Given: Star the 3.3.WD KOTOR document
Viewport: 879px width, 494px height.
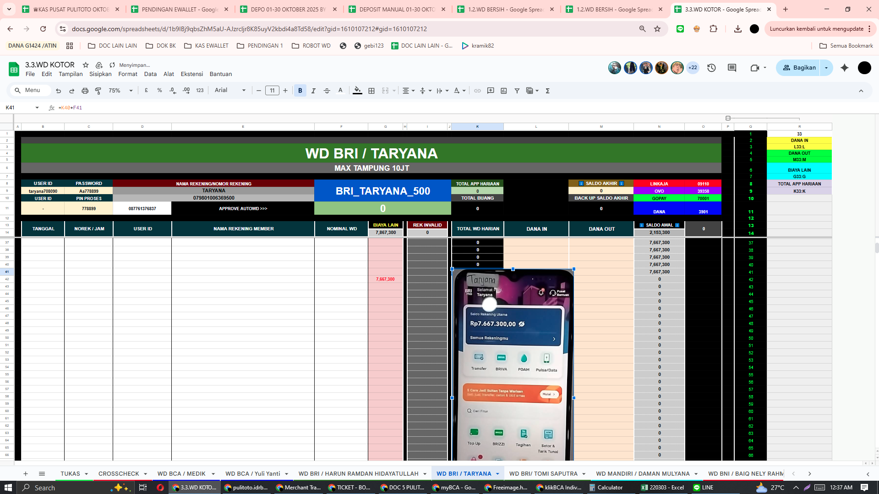Looking at the screenshot, I should tap(86, 65).
